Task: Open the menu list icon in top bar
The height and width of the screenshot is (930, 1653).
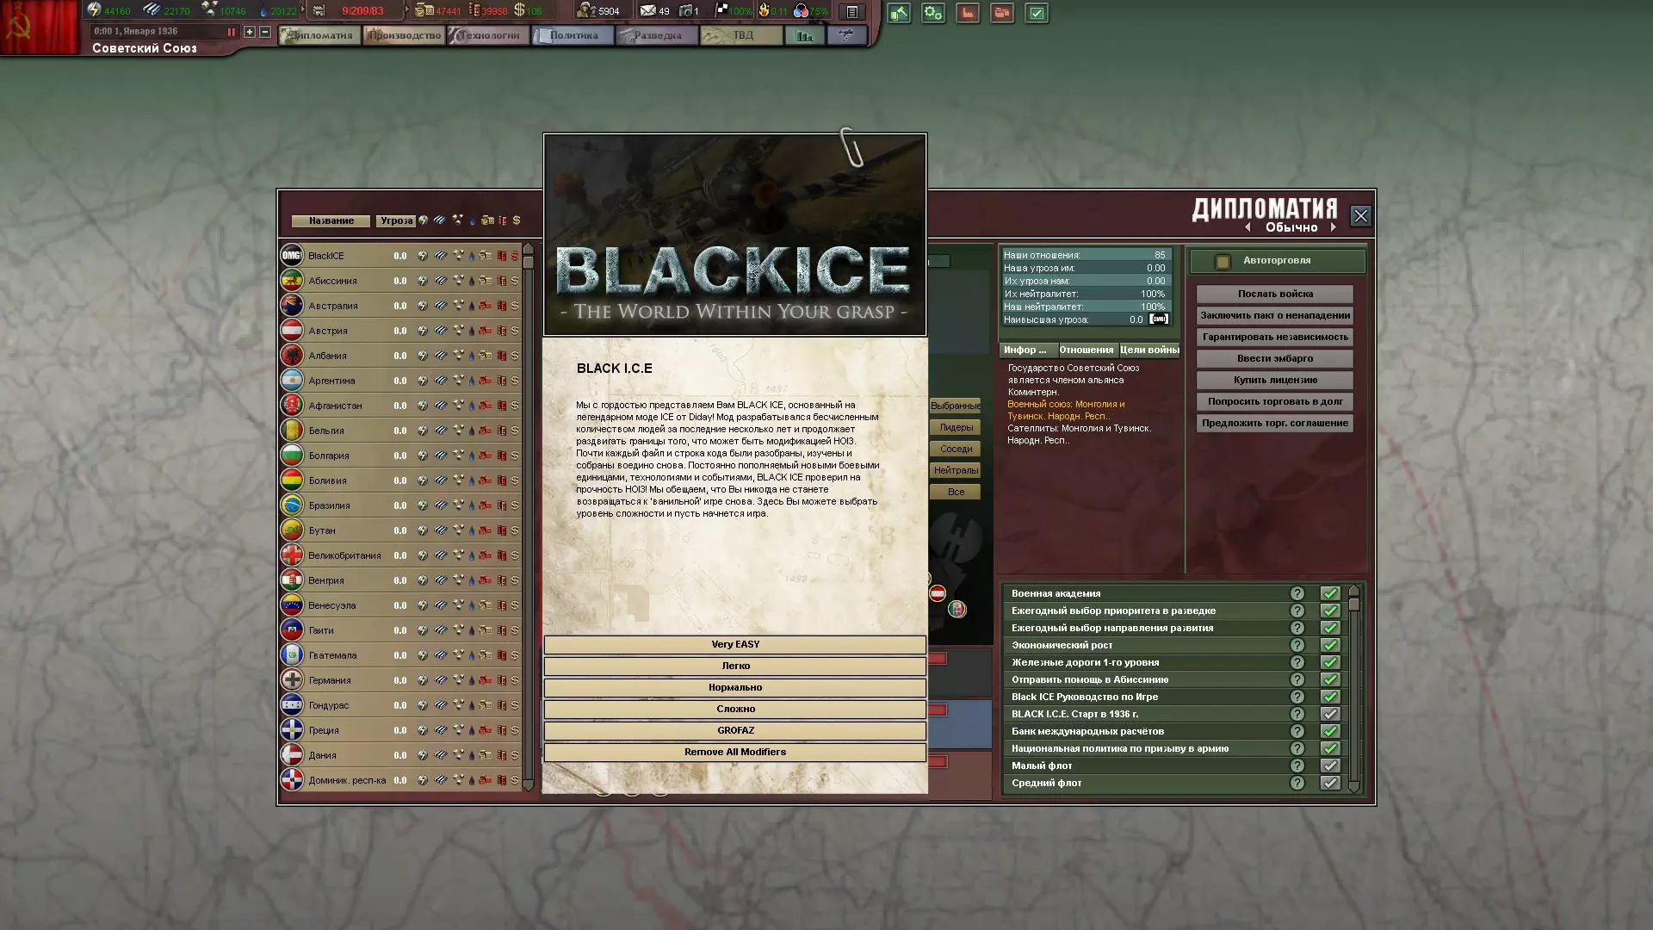Action: tap(851, 12)
